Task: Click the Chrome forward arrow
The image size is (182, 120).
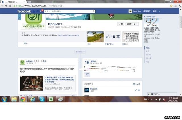Action: point(6,6)
